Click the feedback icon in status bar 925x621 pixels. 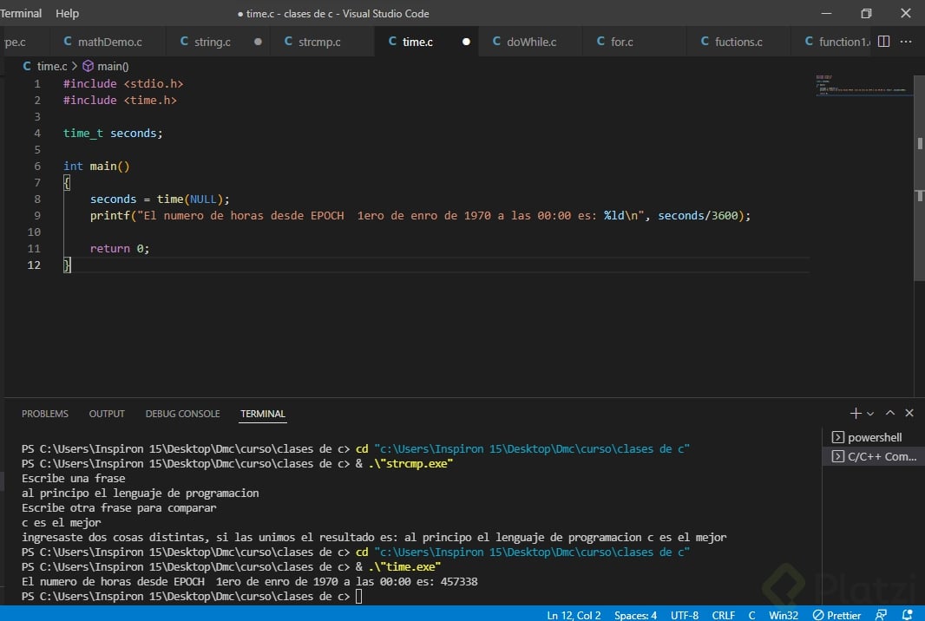[882, 615]
